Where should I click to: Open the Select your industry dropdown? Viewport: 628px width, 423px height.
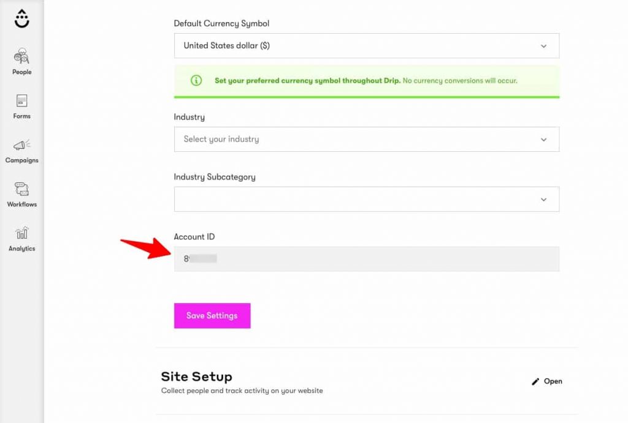tap(367, 139)
